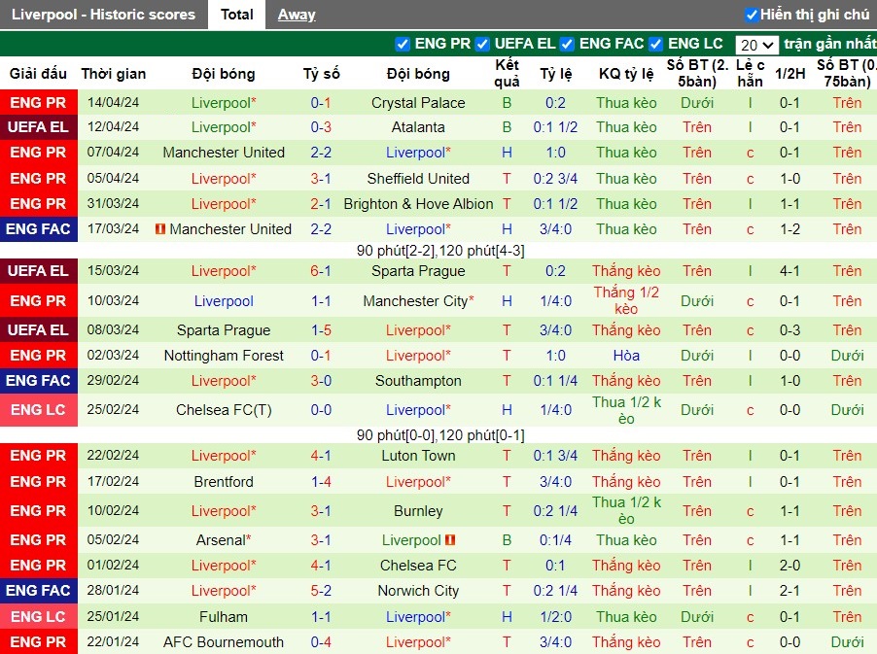Click the KQ tỷ lệ column header
The height and width of the screenshot is (654, 877).
tap(626, 74)
